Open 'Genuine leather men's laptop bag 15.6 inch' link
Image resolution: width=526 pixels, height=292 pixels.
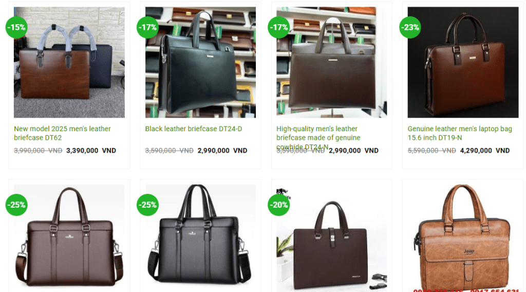tap(460, 133)
